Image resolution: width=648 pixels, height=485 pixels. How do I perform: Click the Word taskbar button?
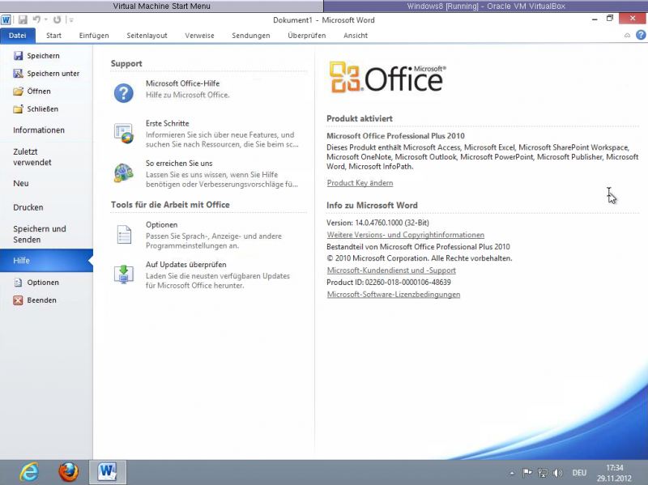tap(108, 472)
